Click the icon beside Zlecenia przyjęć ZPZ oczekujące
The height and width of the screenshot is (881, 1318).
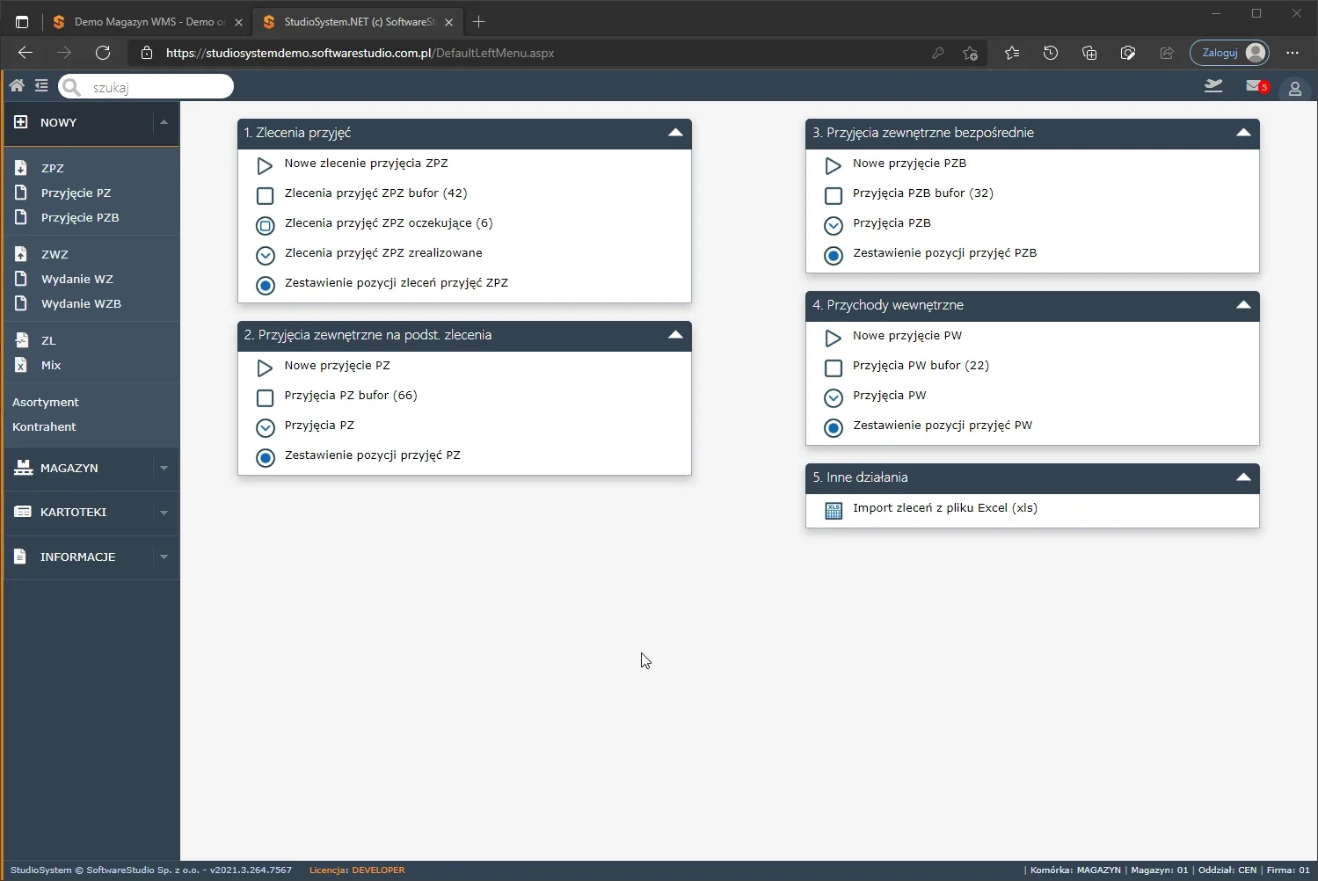coord(265,225)
